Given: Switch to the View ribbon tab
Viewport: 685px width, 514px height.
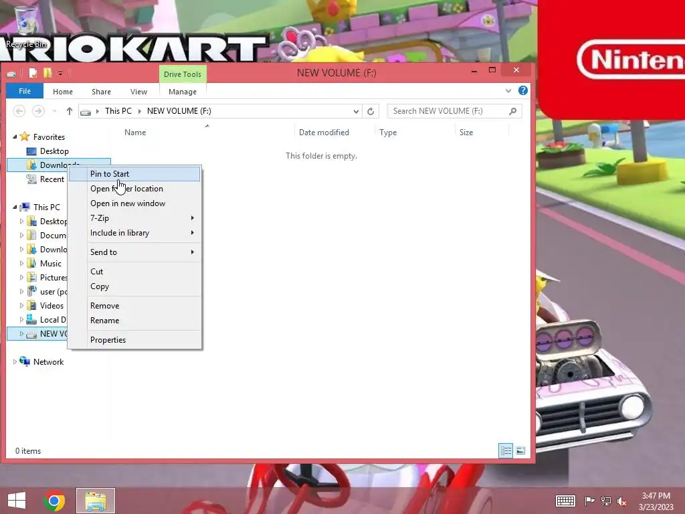Looking at the screenshot, I should coord(138,91).
